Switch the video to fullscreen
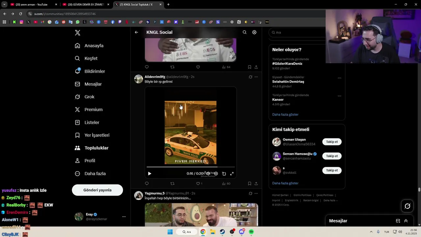 pyautogui.click(x=232, y=173)
